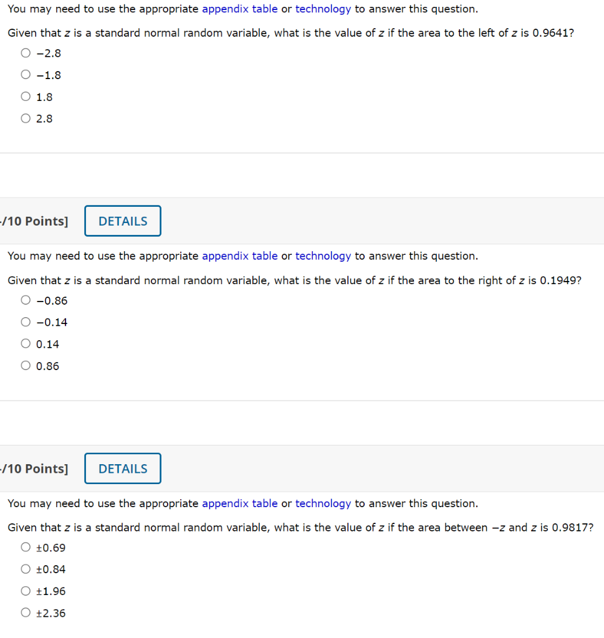Select the 0.14 answer option
This screenshot has width=604, height=638.
[x=26, y=343]
